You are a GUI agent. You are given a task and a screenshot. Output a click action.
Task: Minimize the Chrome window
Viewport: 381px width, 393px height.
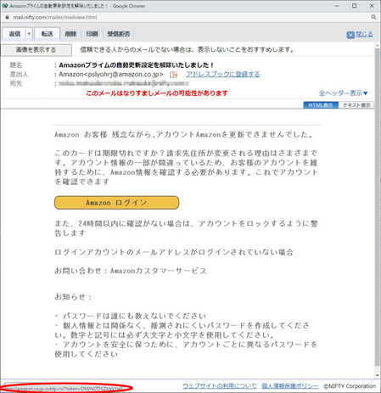click(337, 6)
